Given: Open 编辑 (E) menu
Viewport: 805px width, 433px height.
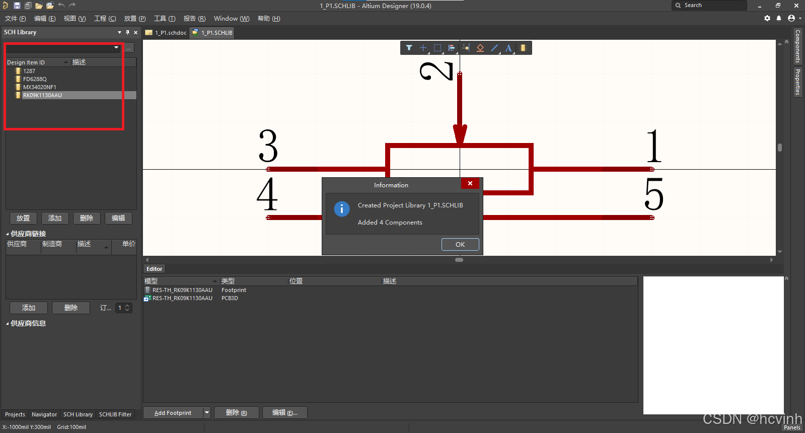Looking at the screenshot, I should point(45,19).
